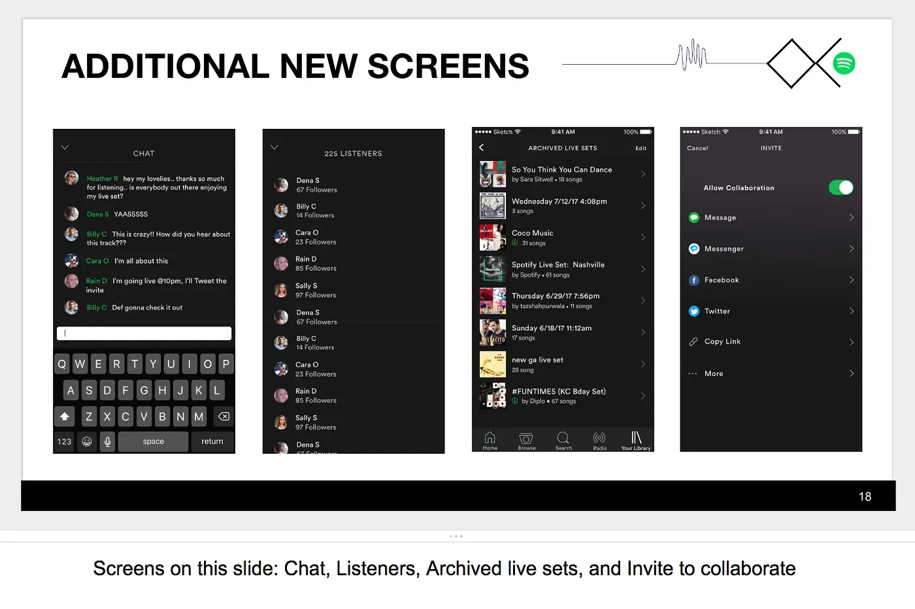
Task: Toggle the Allow Collaboration switch
Action: pyautogui.click(x=840, y=188)
